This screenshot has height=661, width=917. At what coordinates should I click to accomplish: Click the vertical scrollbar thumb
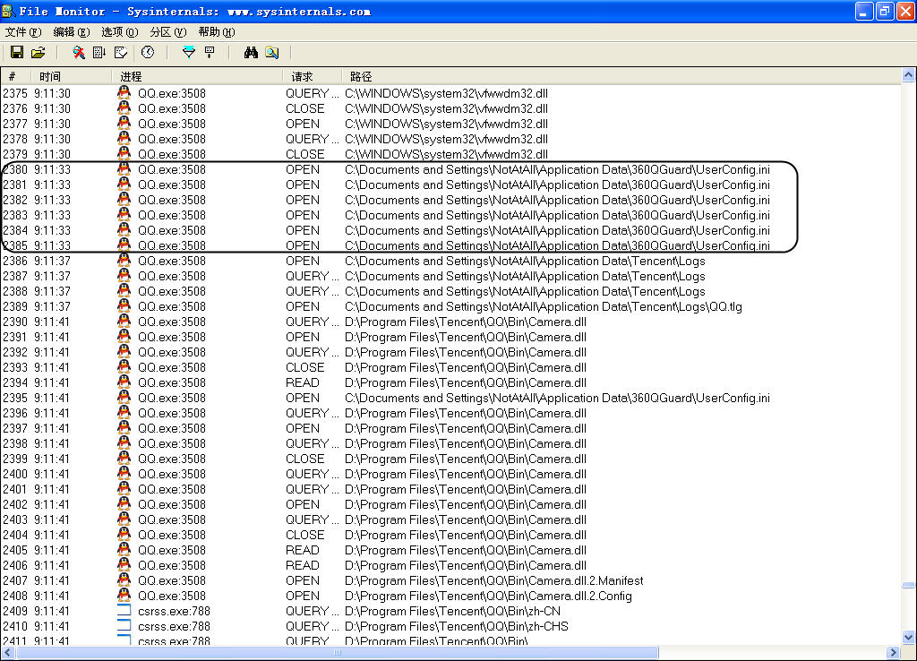(908, 585)
